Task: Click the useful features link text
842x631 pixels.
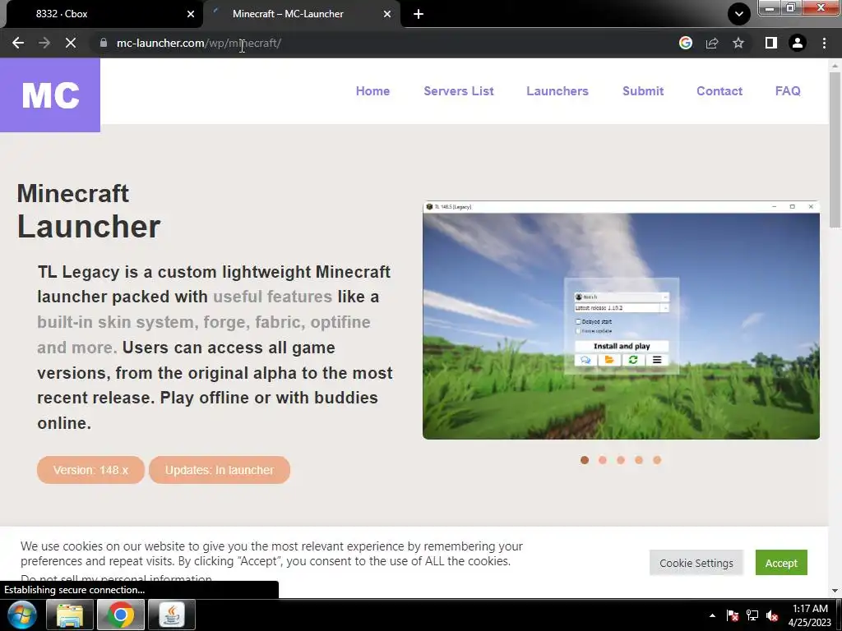Action: click(273, 297)
